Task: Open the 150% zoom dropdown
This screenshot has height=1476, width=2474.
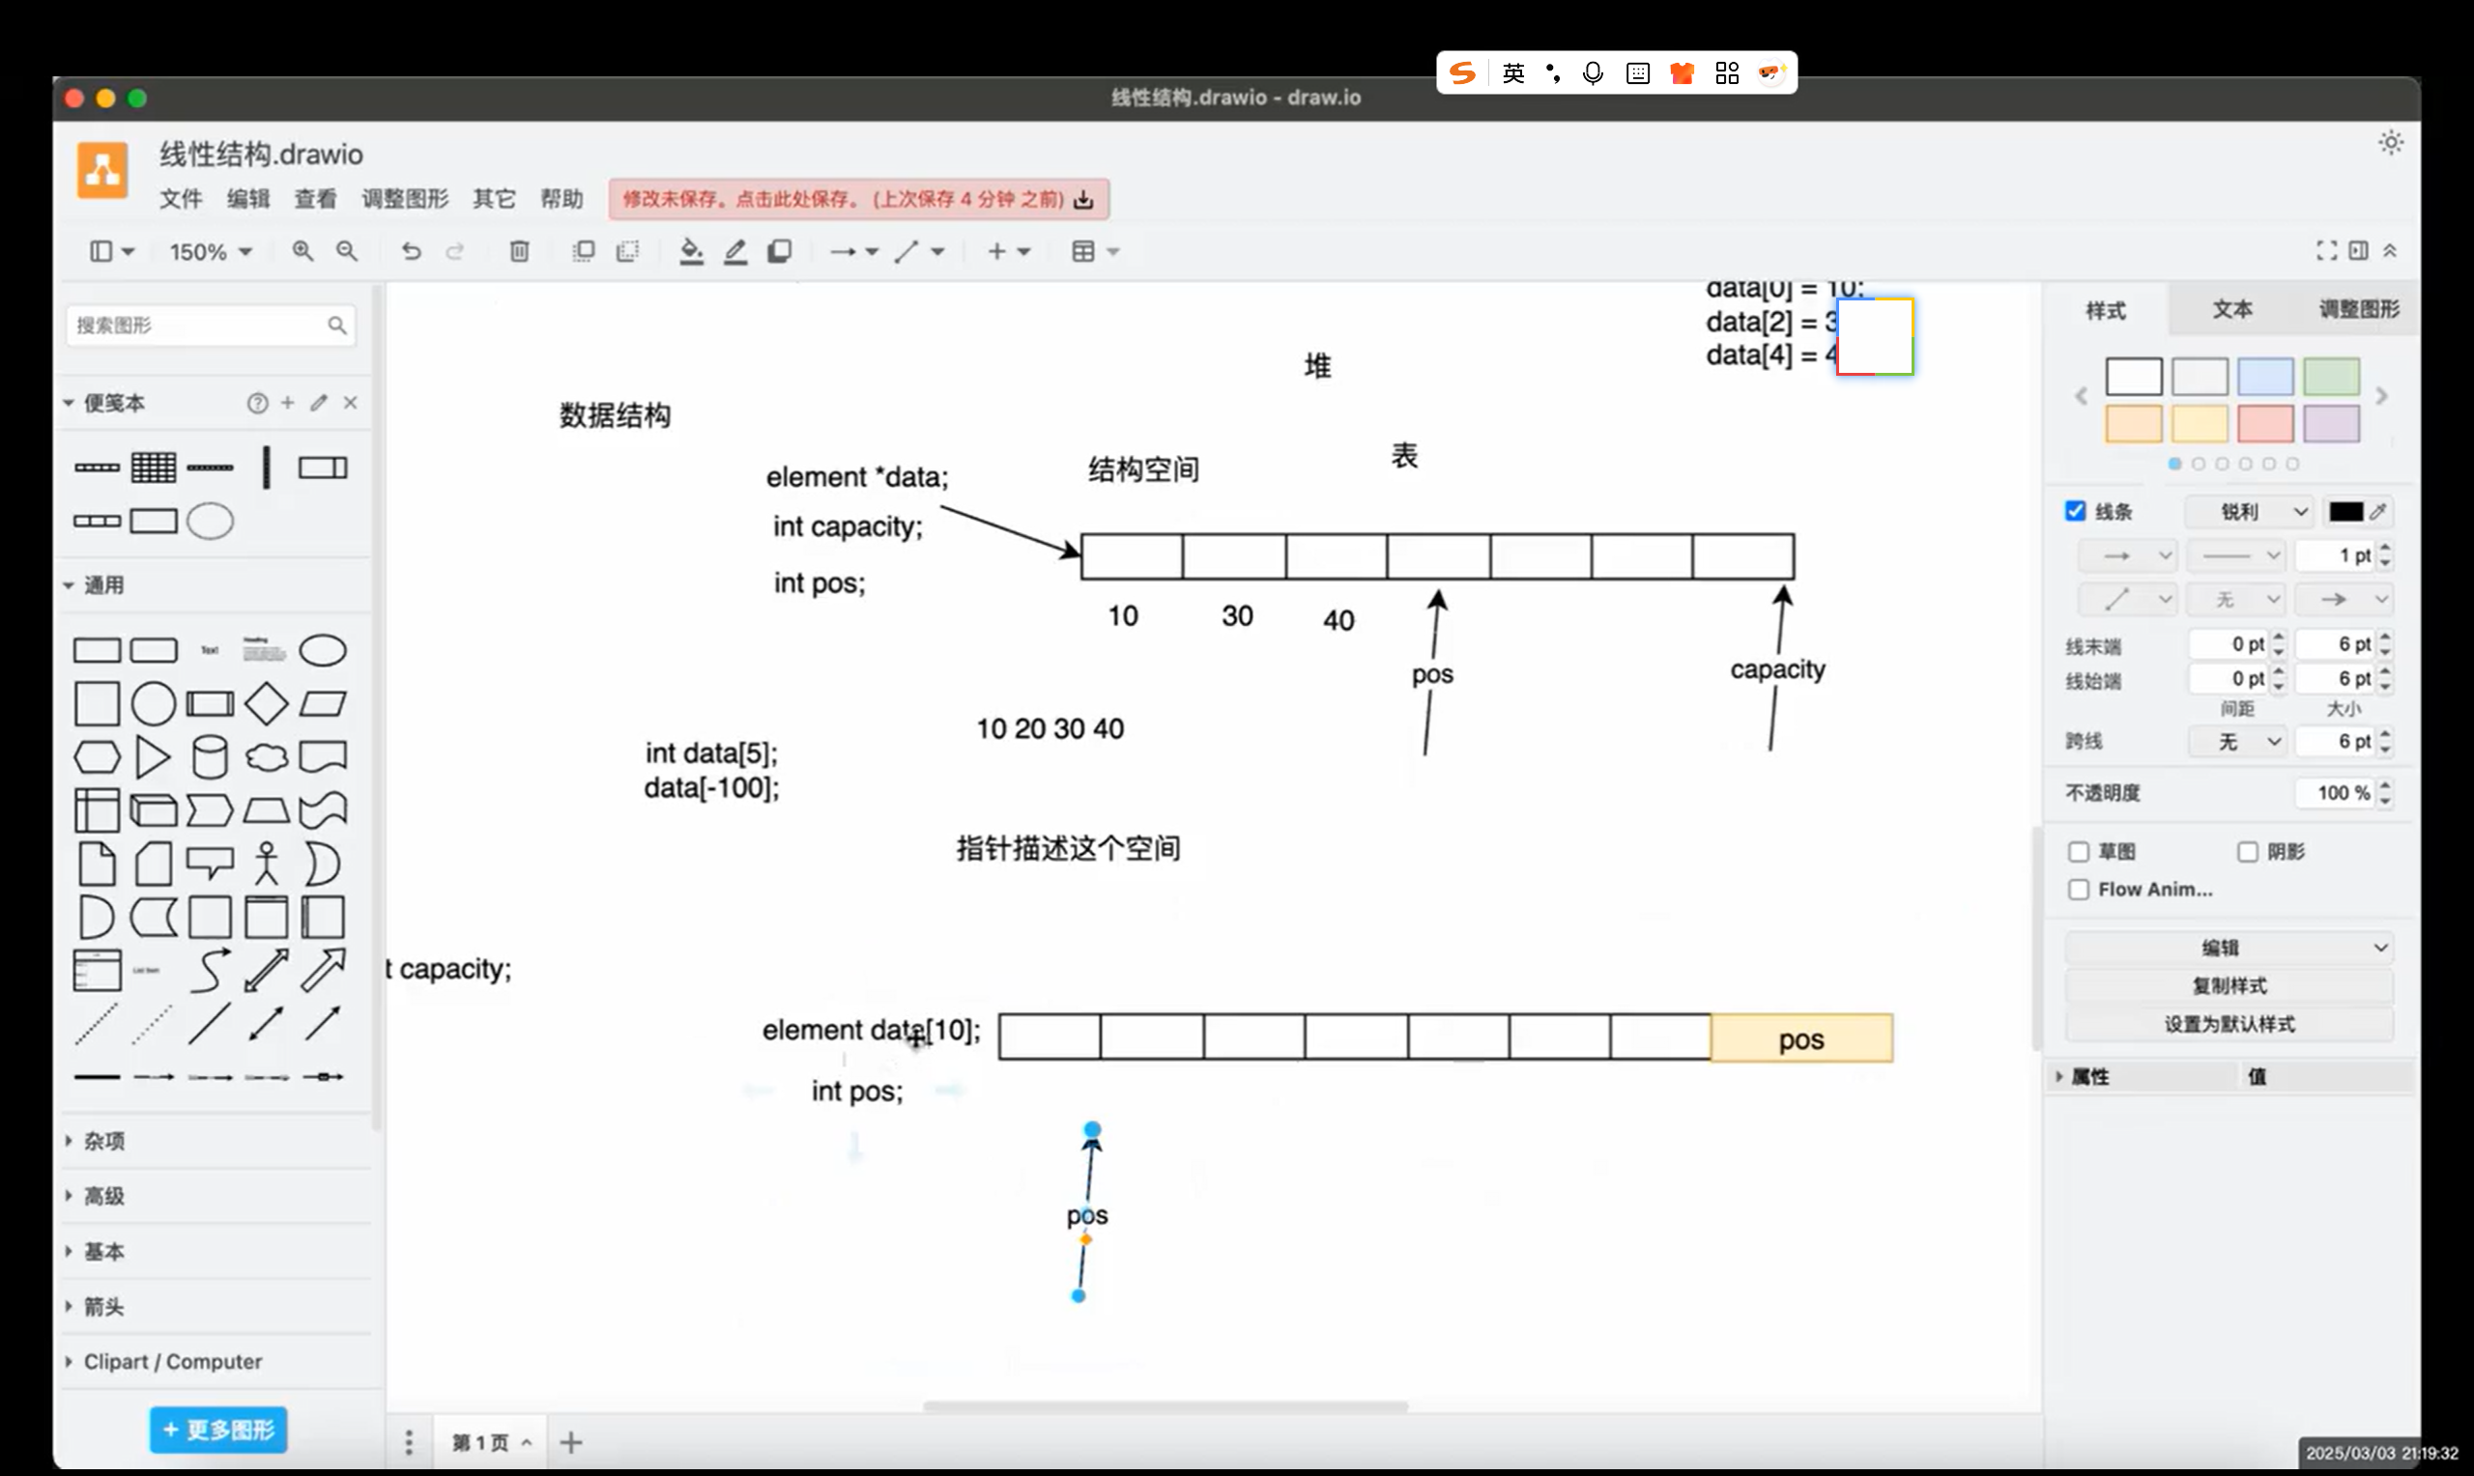Action: [210, 252]
